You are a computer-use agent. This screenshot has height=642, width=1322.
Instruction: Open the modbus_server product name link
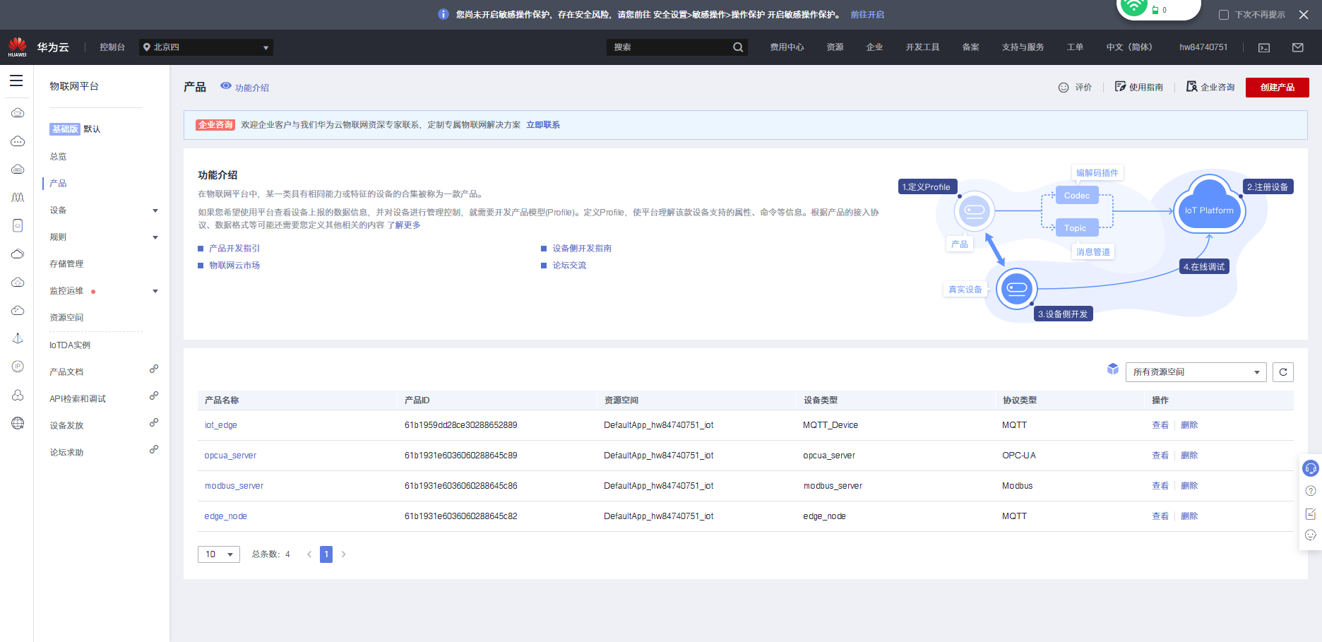(234, 486)
